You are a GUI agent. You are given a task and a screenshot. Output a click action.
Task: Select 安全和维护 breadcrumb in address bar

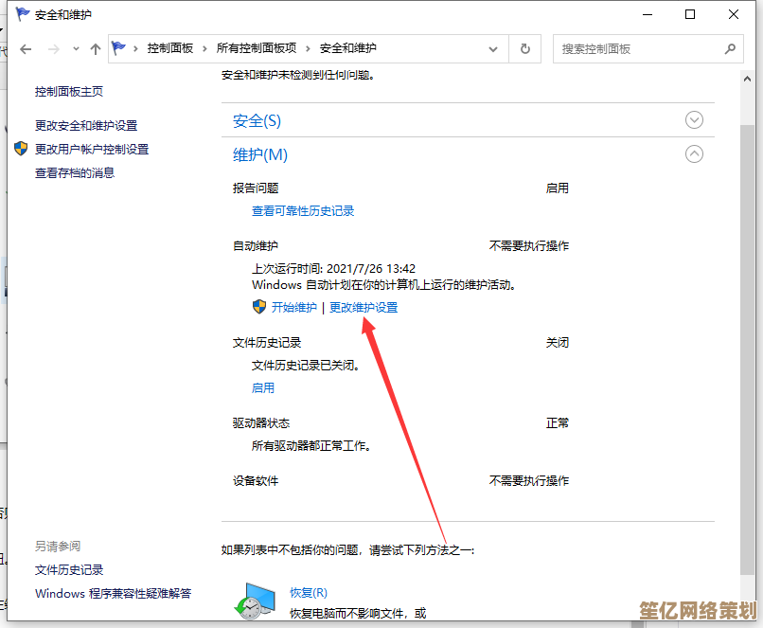[x=348, y=48]
